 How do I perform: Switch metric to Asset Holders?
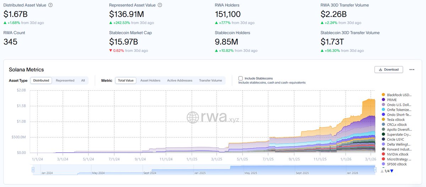pos(150,80)
